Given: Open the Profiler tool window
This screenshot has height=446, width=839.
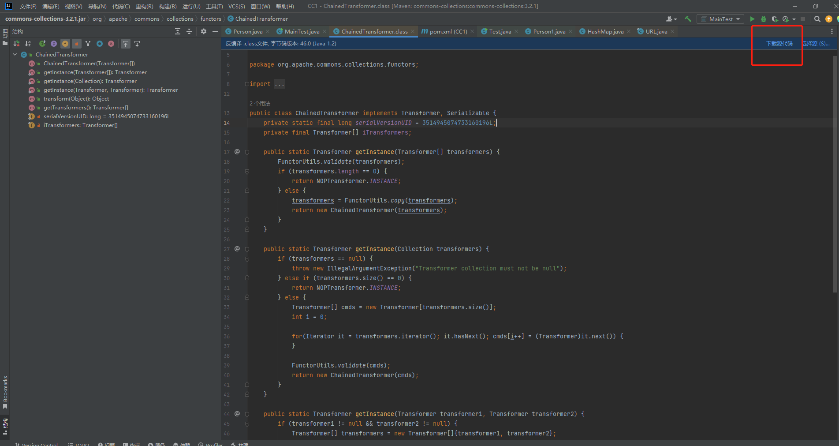Looking at the screenshot, I should click(211, 444).
